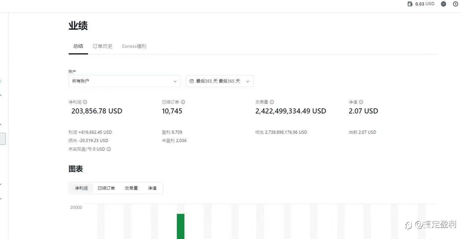
Task: Show info icon beside 净值 metric
Action: pyautogui.click(x=361, y=102)
